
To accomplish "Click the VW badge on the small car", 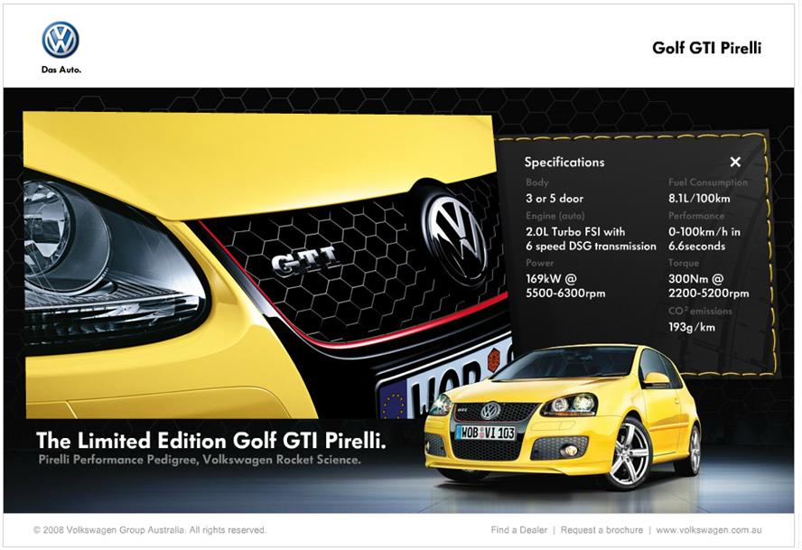I will (490, 411).
